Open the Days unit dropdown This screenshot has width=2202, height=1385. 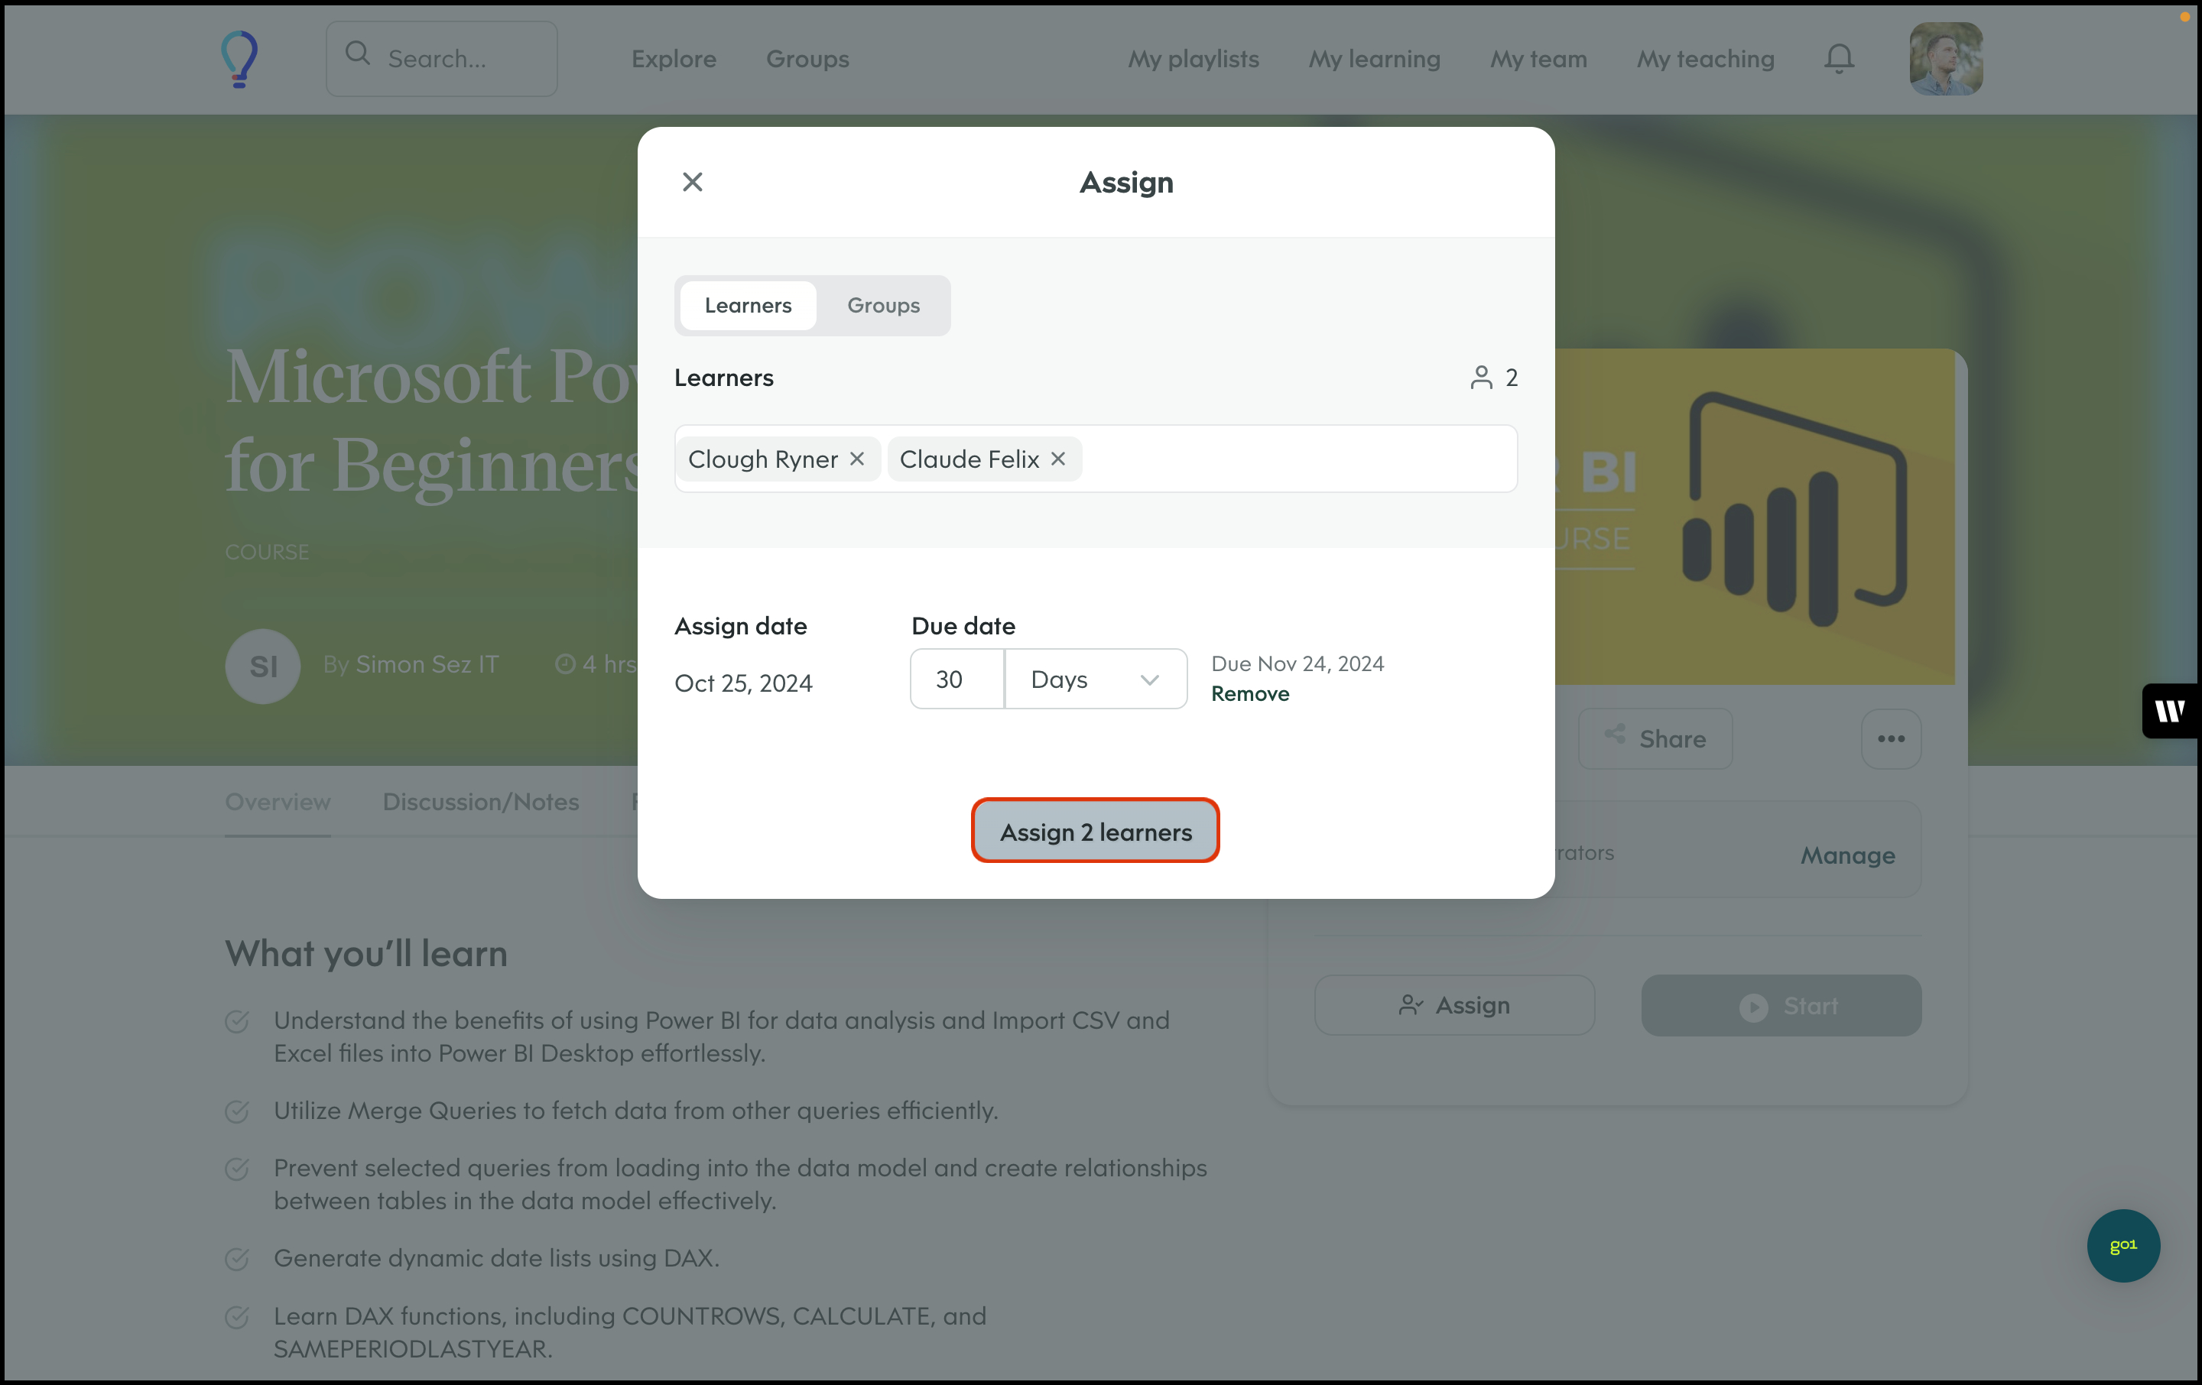click(x=1096, y=680)
